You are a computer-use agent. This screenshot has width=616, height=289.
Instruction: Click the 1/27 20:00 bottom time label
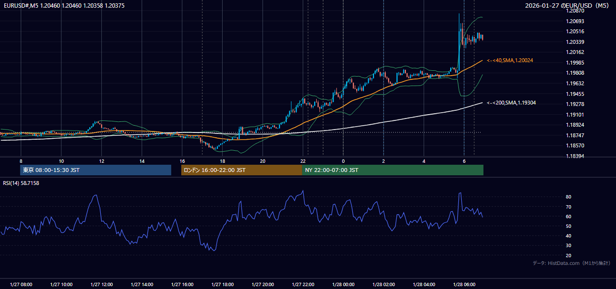click(263, 285)
